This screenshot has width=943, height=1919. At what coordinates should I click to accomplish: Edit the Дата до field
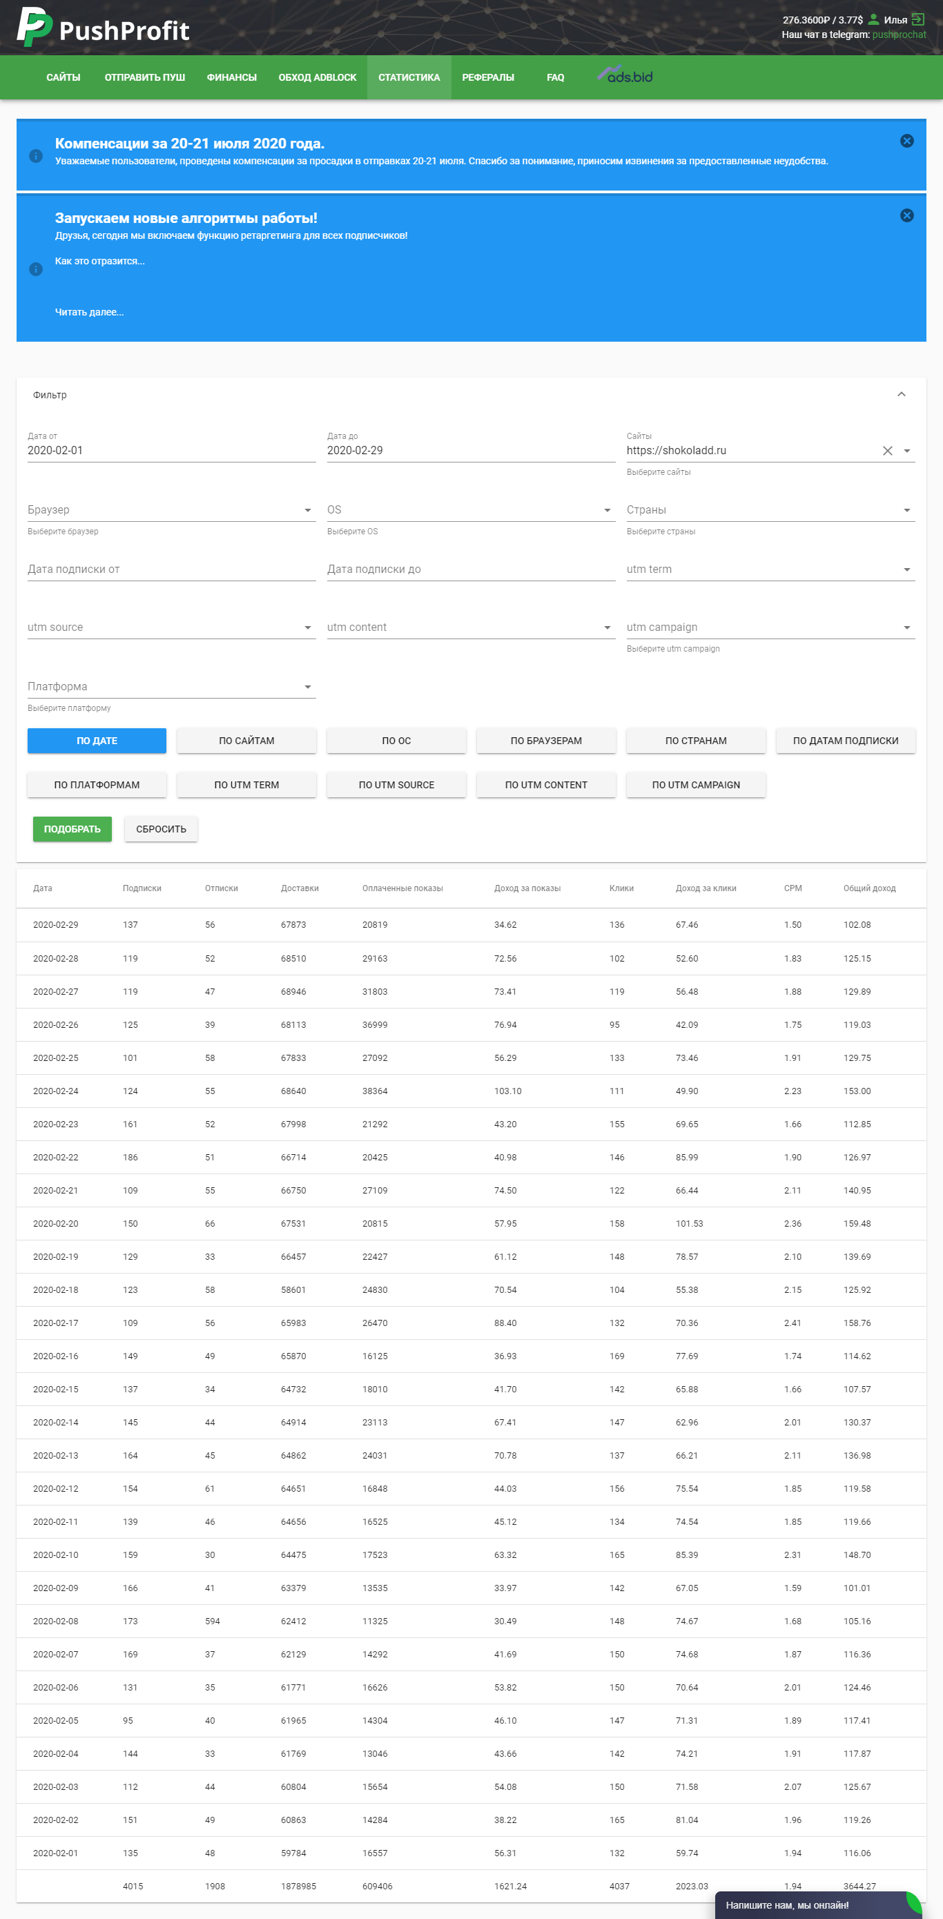tap(471, 451)
